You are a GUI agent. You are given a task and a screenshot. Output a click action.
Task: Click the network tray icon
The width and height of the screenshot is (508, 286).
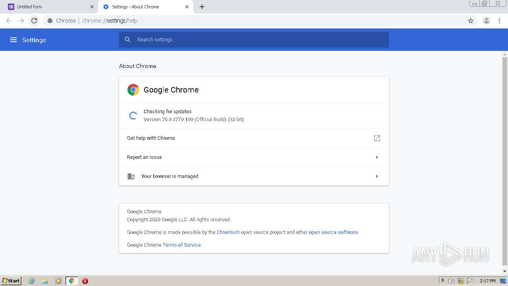(461, 281)
